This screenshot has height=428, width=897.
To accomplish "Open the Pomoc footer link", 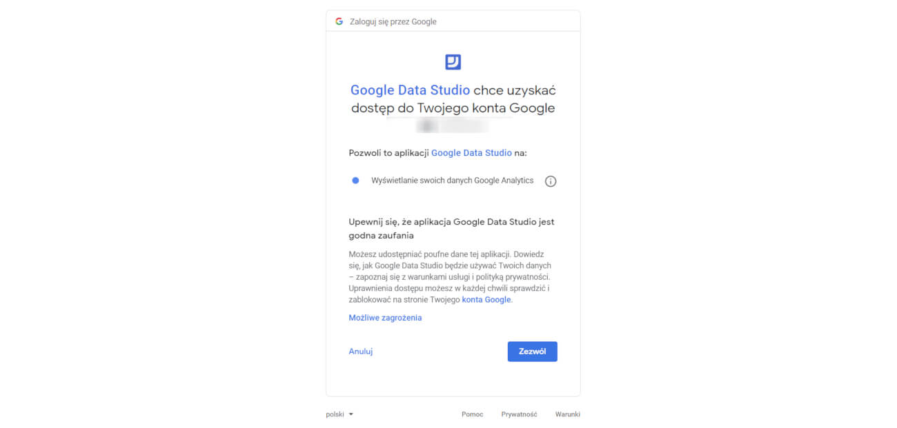I will 473,414.
